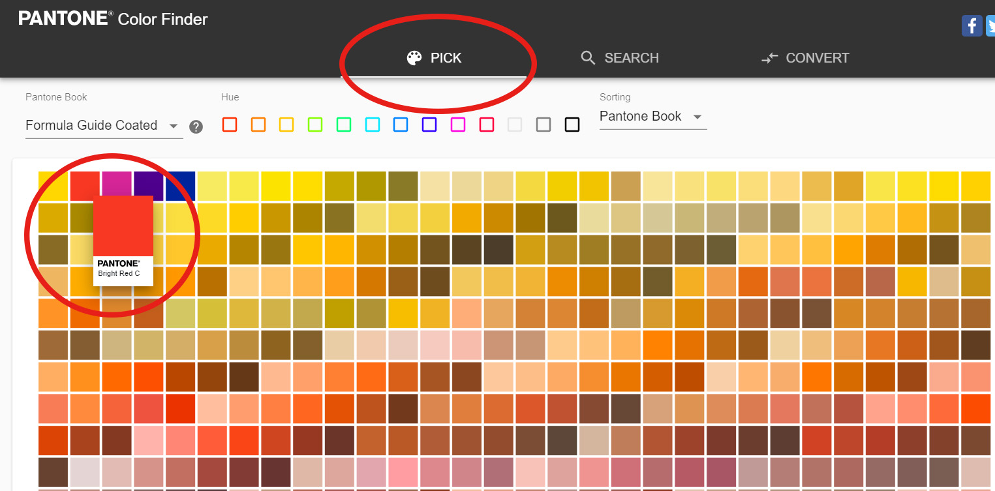
Task: Expand the Sorting dropdown showing Pantone Book
Action: [x=653, y=117]
